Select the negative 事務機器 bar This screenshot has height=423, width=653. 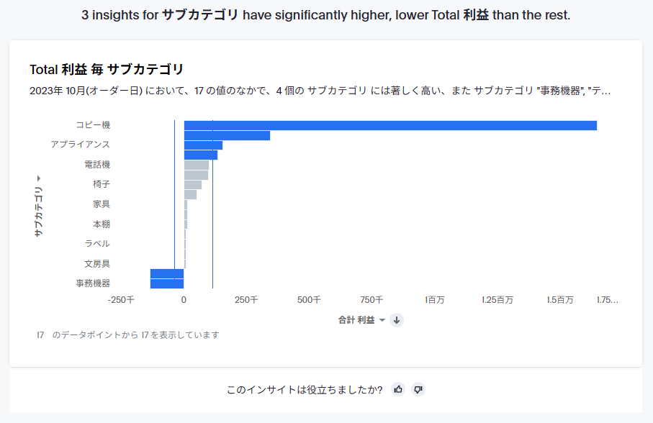(167, 283)
